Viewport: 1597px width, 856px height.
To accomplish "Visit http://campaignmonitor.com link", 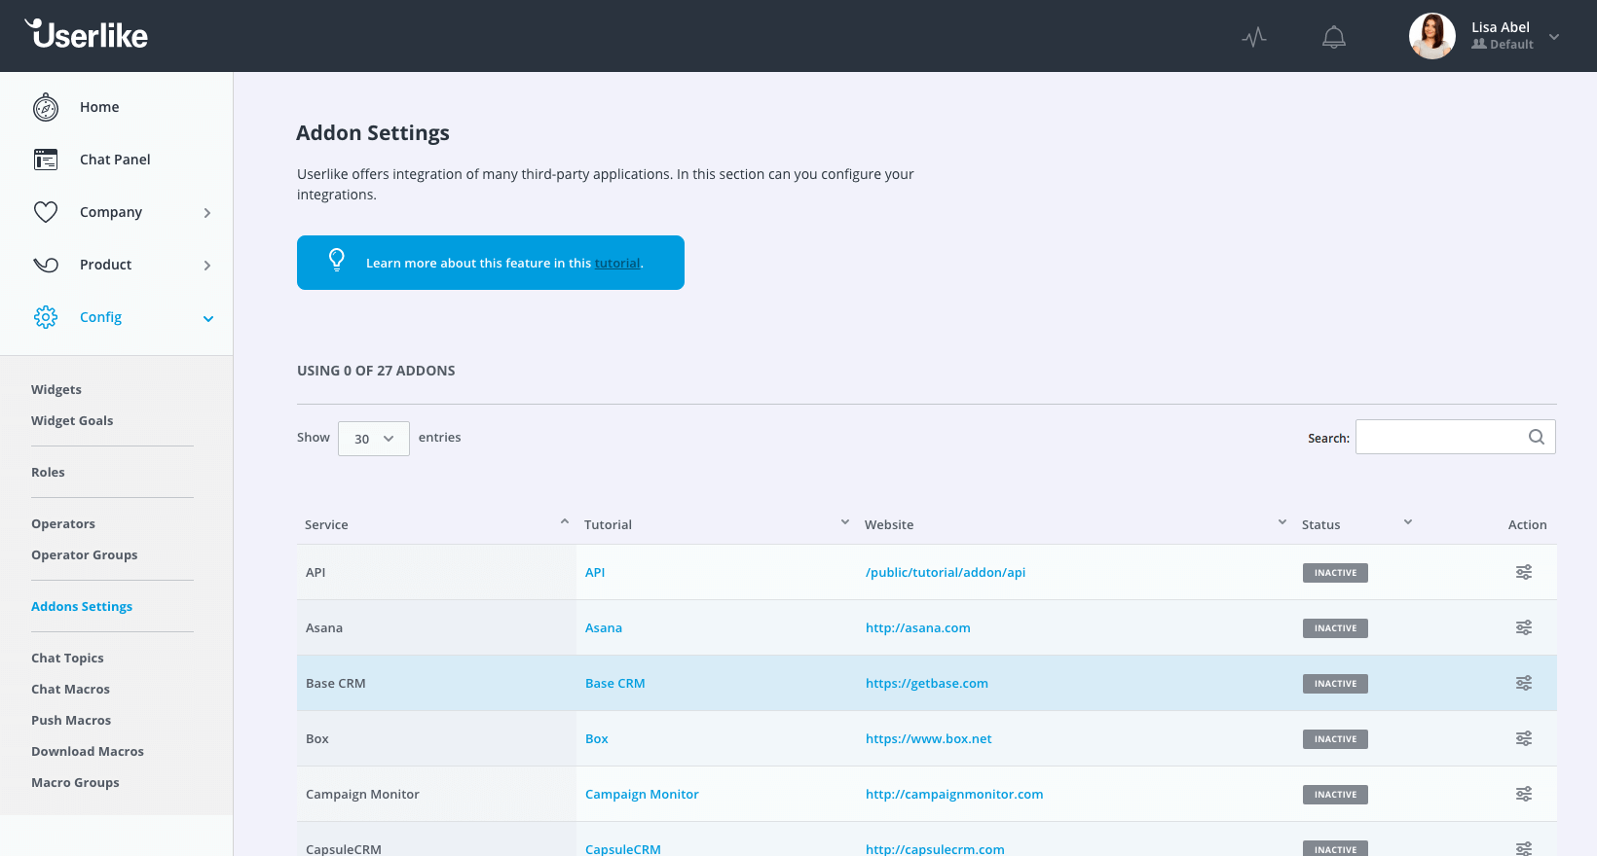I will point(954,794).
